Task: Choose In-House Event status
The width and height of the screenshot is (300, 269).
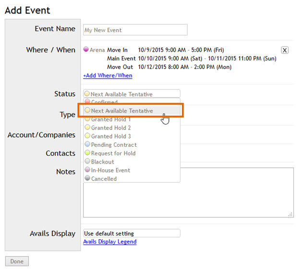Action: (110, 170)
